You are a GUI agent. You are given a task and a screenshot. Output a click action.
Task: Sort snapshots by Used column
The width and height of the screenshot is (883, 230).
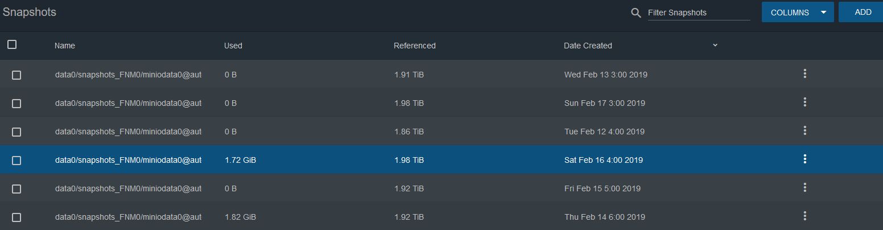tap(233, 46)
